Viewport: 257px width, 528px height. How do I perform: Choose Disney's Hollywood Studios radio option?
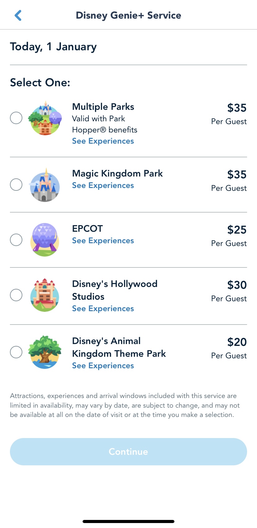point(16,295)
